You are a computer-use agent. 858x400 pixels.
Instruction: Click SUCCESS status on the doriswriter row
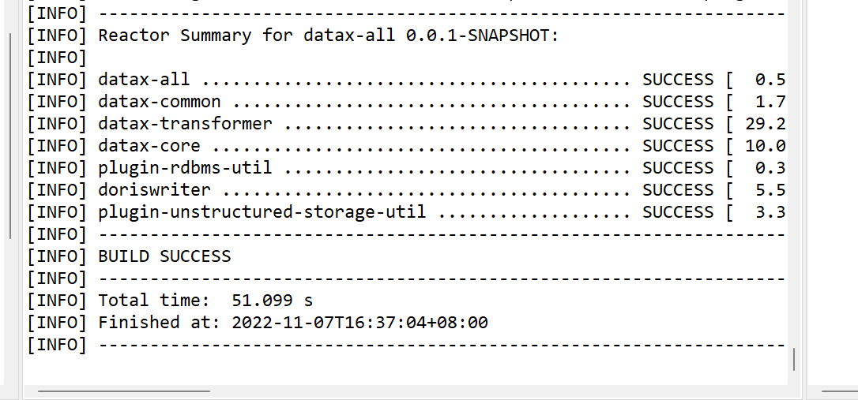click(x=677, y=190)
